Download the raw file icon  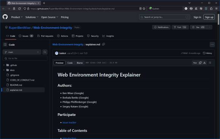[204, 62]
